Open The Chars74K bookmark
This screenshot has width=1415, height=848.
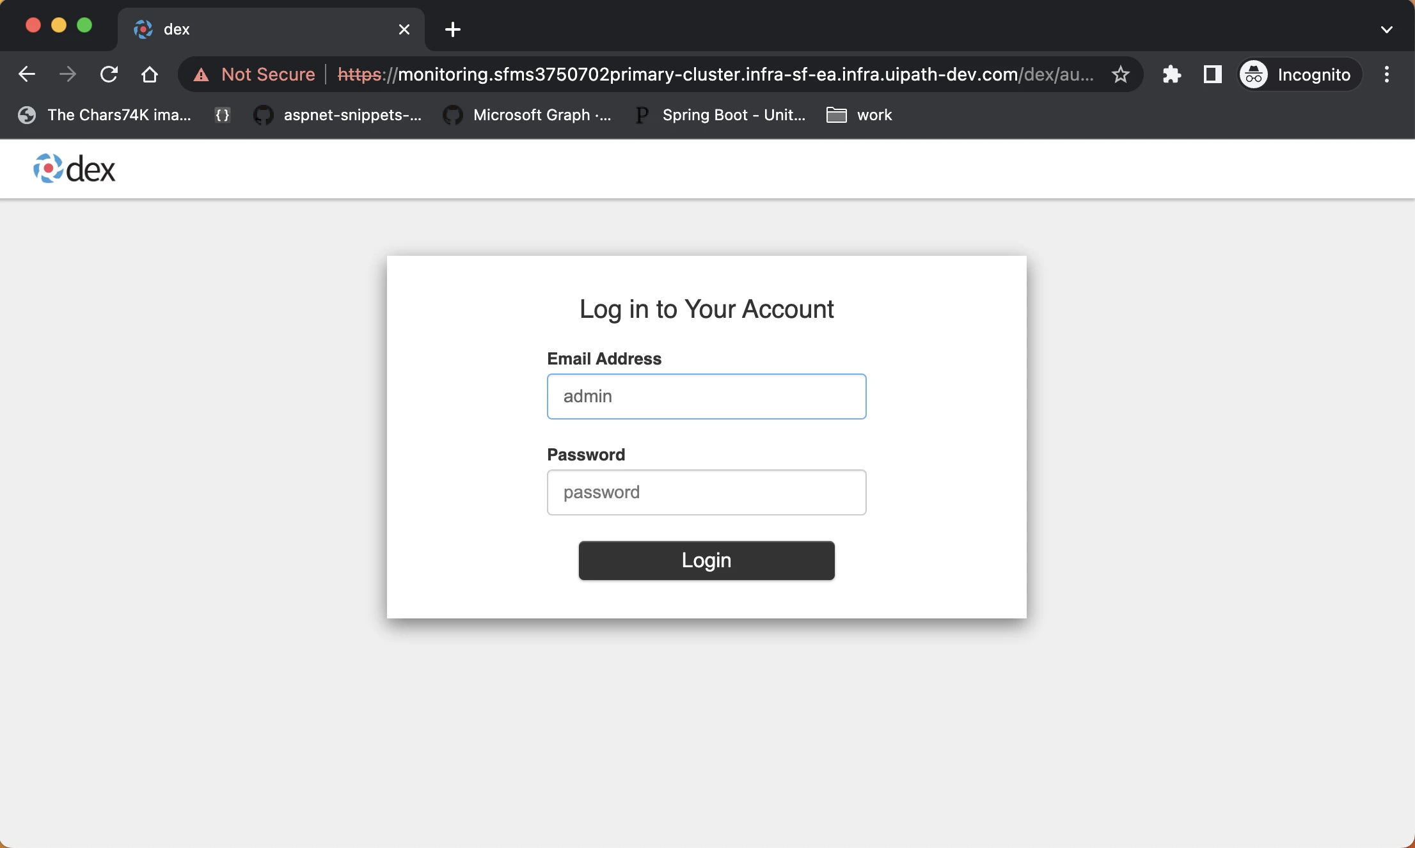[x=104, y=115]
